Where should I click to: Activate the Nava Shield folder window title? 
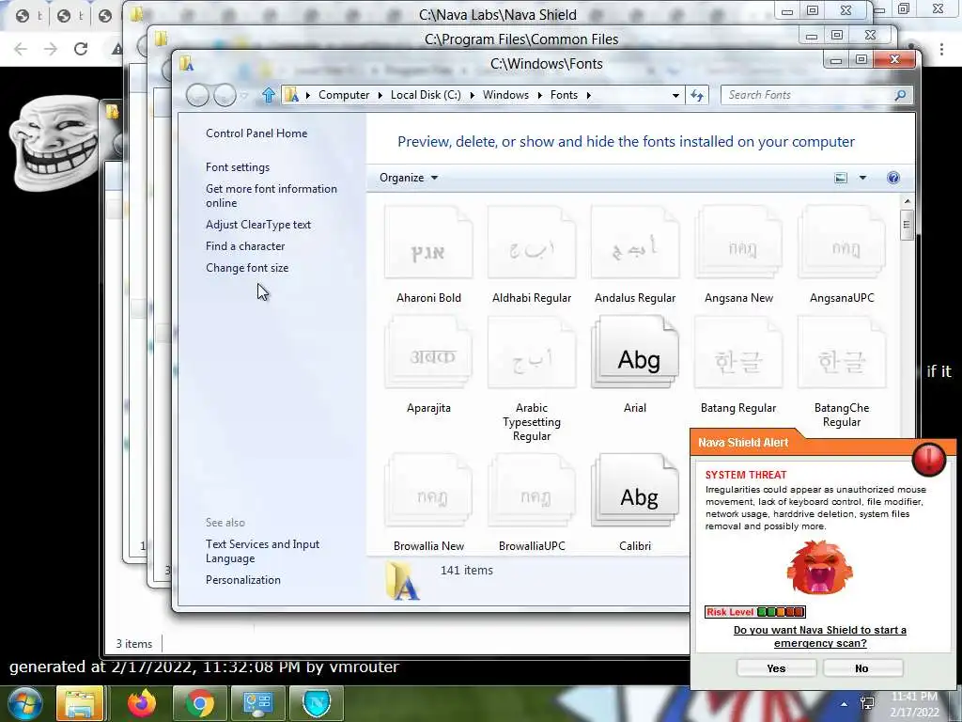[498, 15]
